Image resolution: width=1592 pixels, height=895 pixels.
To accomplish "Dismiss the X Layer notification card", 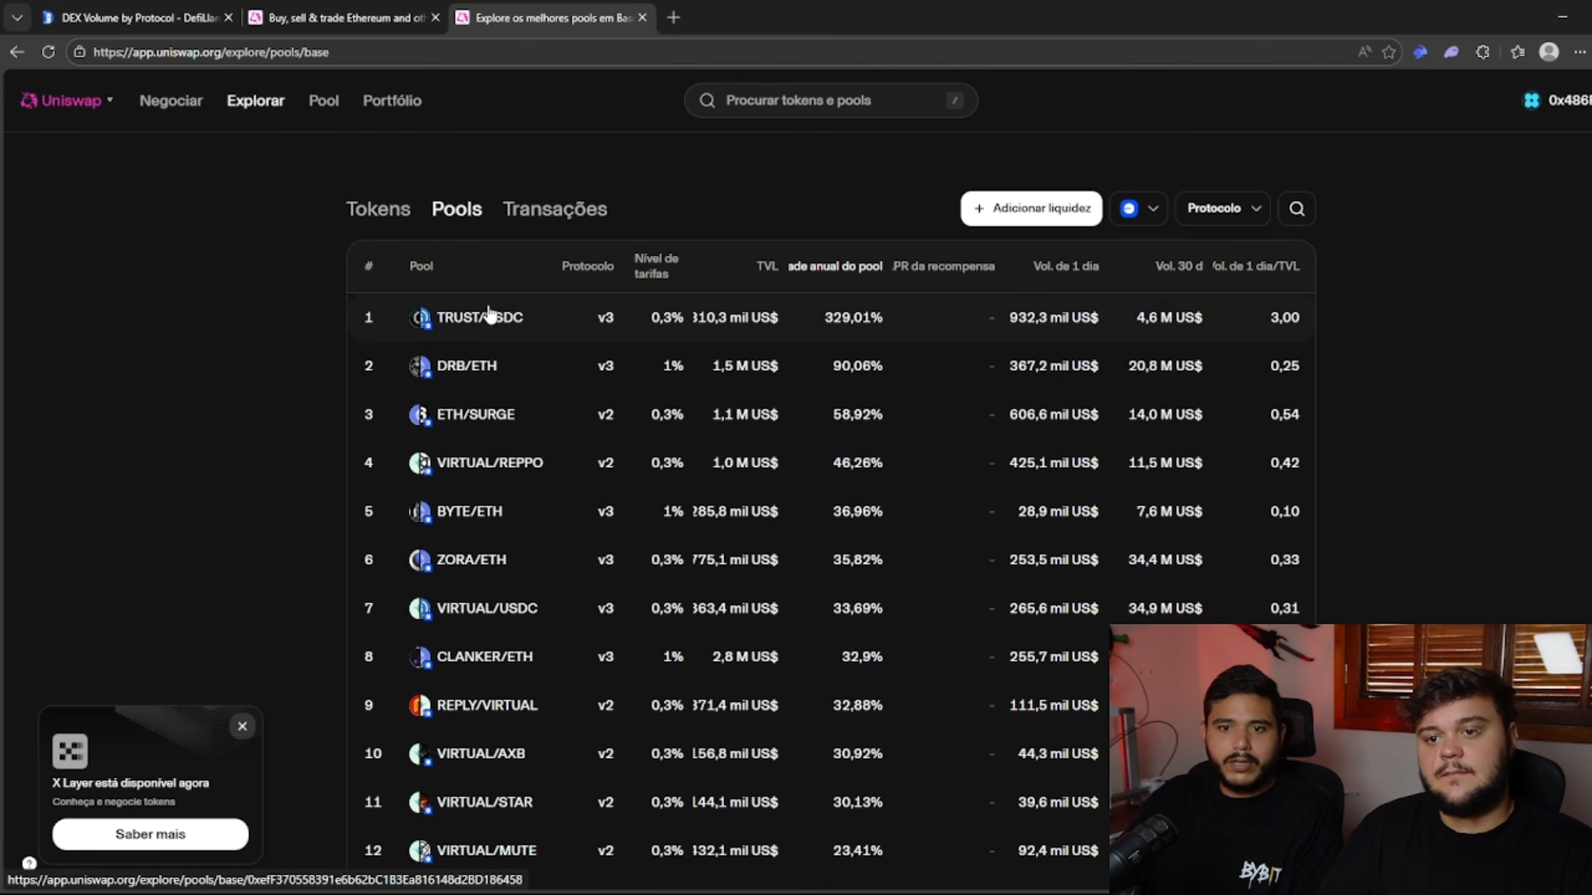I will pyautogui.click(x=242, y=726).
